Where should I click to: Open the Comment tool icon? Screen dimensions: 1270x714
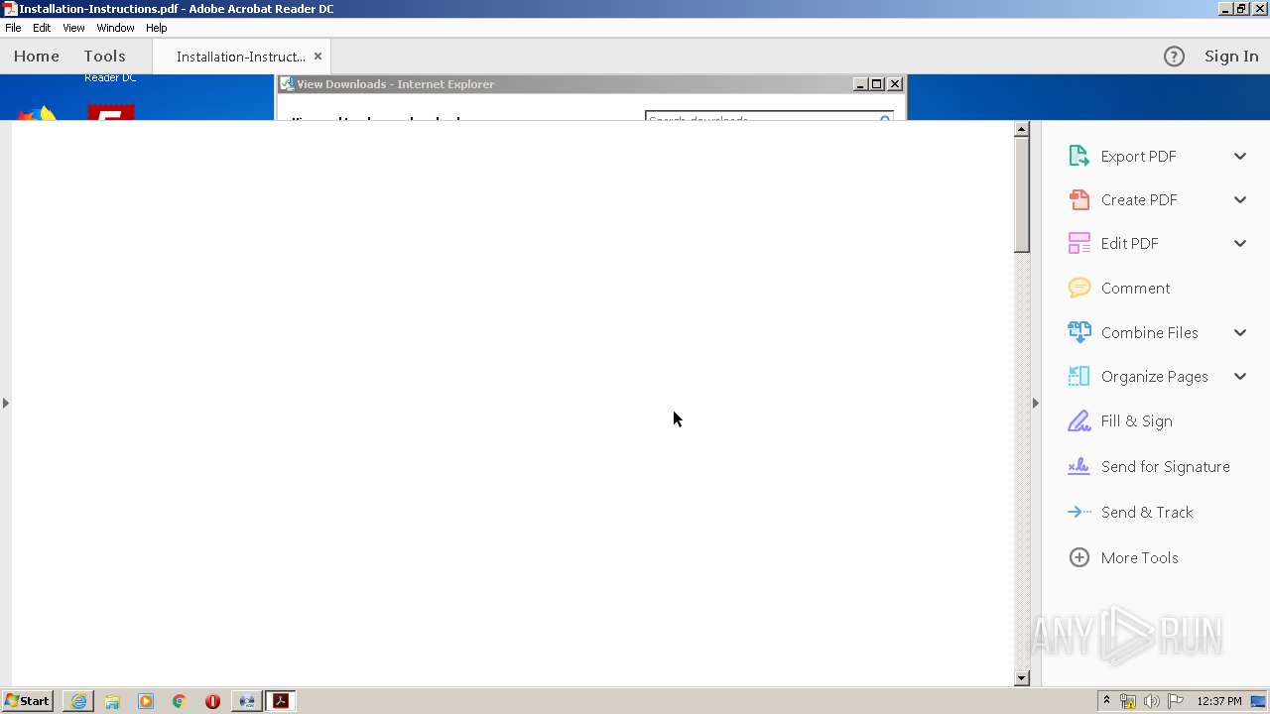click(x=1079, y=288)
